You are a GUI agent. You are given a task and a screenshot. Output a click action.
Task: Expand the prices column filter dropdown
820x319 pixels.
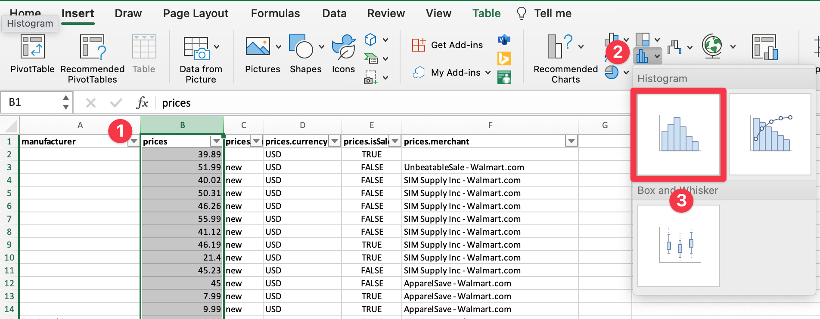[x=216, y=141]
